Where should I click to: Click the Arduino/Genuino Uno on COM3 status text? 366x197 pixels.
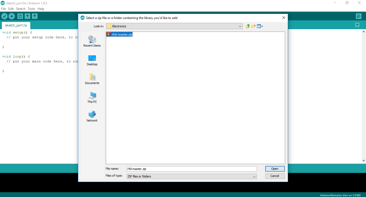tap(340, 195)
